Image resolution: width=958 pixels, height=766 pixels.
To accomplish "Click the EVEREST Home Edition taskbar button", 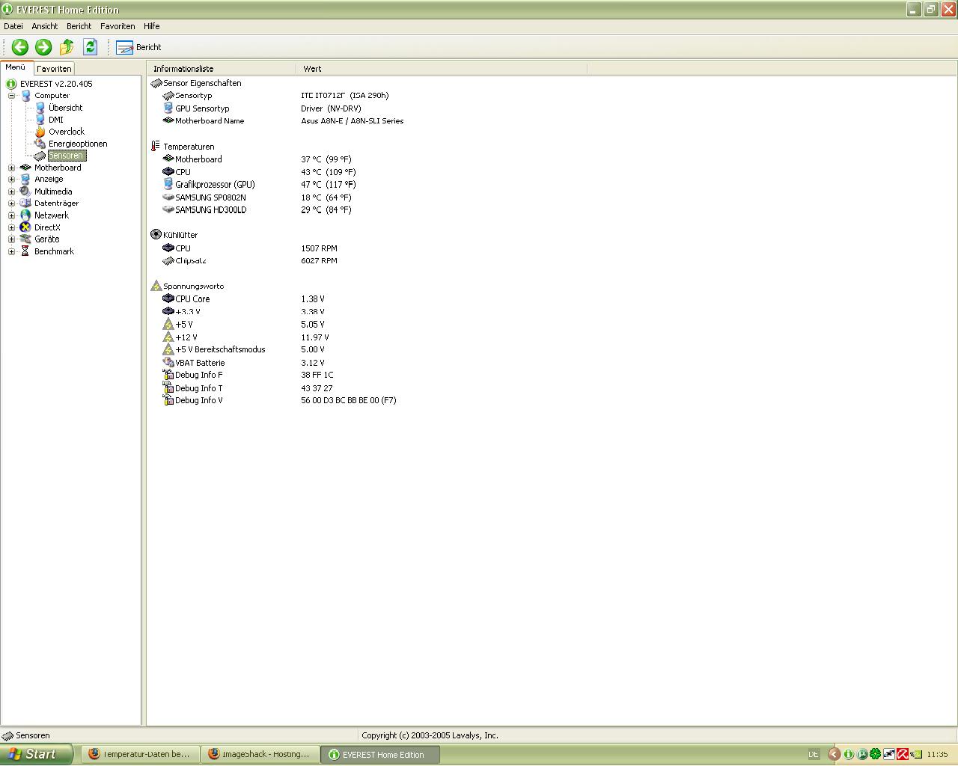I will [x=380, y=755].
